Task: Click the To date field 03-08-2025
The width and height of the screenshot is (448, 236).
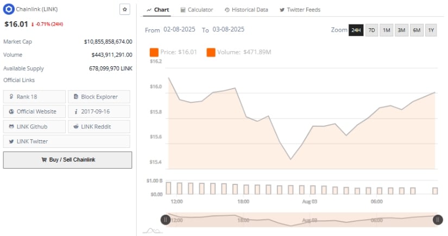Action: point(228,29)
